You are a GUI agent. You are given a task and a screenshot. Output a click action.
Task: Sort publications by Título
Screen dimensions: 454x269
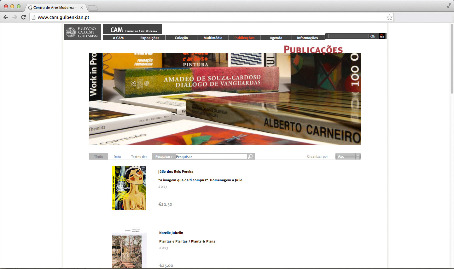click(98, 157)
